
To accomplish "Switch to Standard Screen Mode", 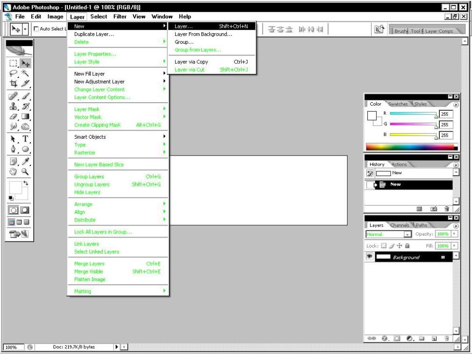I will [x=11, y=222].
